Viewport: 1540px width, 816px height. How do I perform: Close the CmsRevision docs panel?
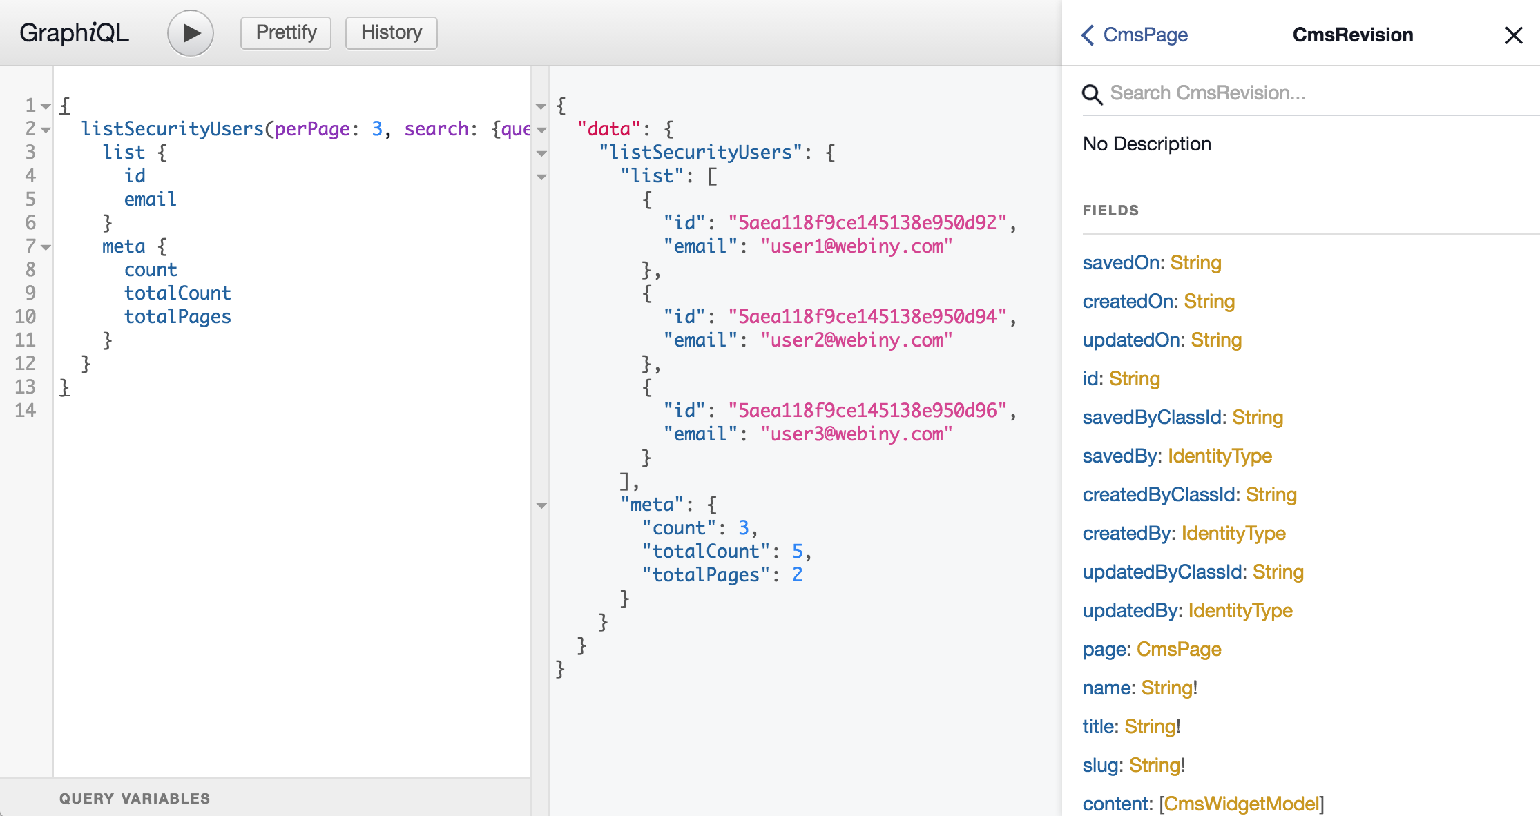point(1513,35)
